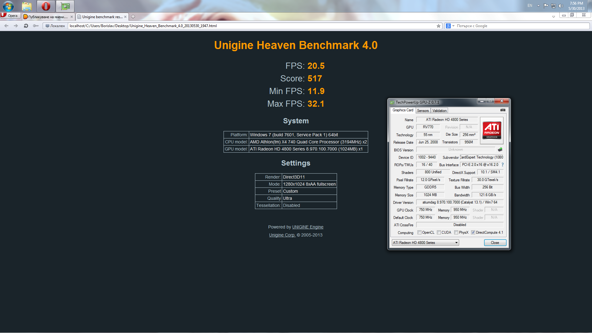The width and height of the screenshot is (592, 333).
Task: Open the Google search engine dropdown
Action: tap(450, 26)
